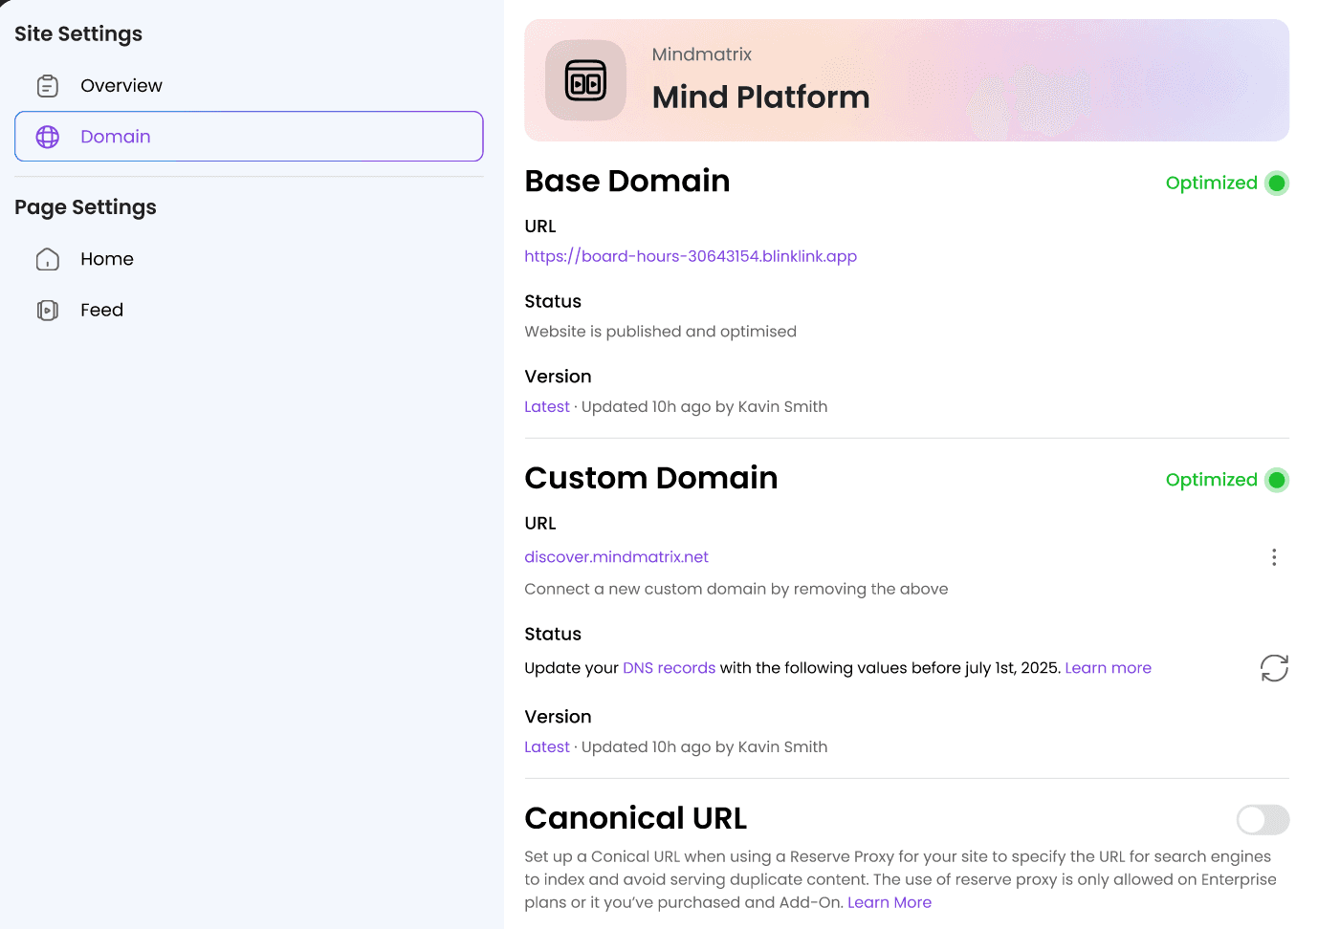Open the custom domain three-dot menu
This screenshot has height=929, width=1318.
(x=1274, y=557)
